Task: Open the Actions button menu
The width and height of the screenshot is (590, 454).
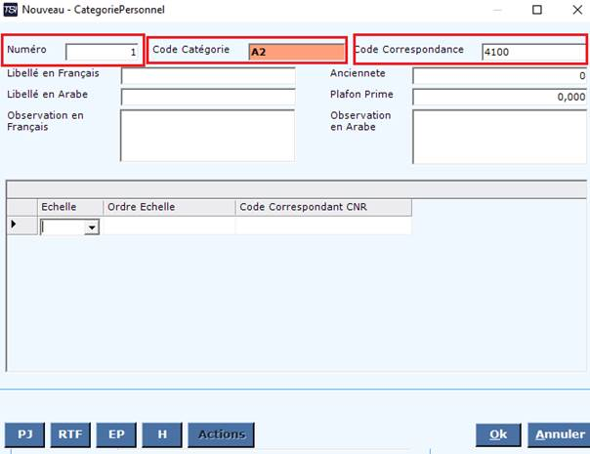Action: pyautogui.click(x=221, y=434)
